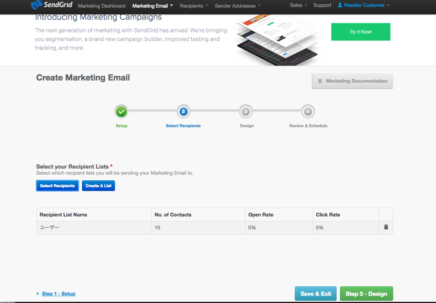Viewport: 436px width, 303px height.
Task: Click the Select your Recipient Lists label
Action: 72,167
